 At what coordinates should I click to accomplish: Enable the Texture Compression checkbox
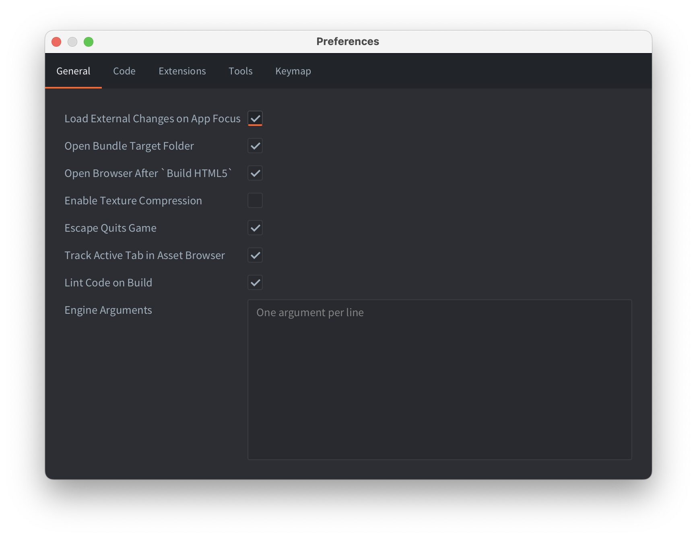tap(255, 201)
